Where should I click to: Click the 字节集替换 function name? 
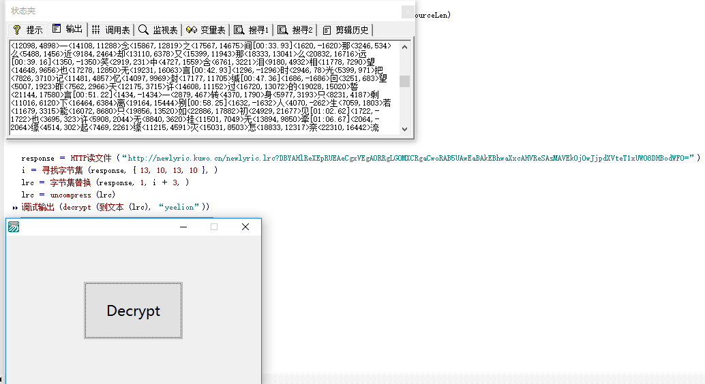click(70, 182)
